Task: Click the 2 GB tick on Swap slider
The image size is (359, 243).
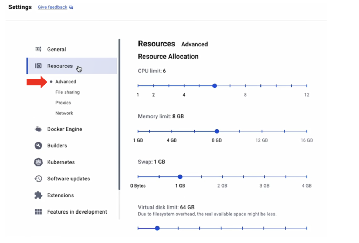Action: 222,177
